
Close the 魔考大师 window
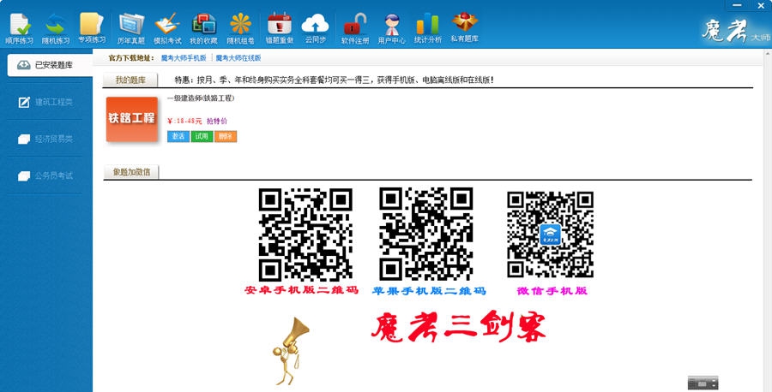tap(761, 5)
